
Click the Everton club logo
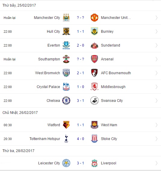(66, 45)
